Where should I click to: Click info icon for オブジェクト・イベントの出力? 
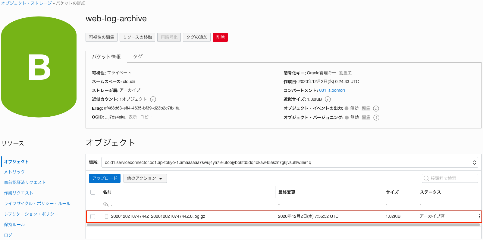point(376,109)
